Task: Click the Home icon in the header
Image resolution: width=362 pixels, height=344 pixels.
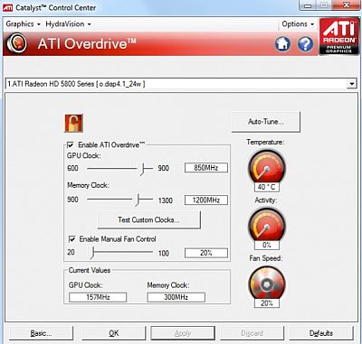Action: coord(282,44)
